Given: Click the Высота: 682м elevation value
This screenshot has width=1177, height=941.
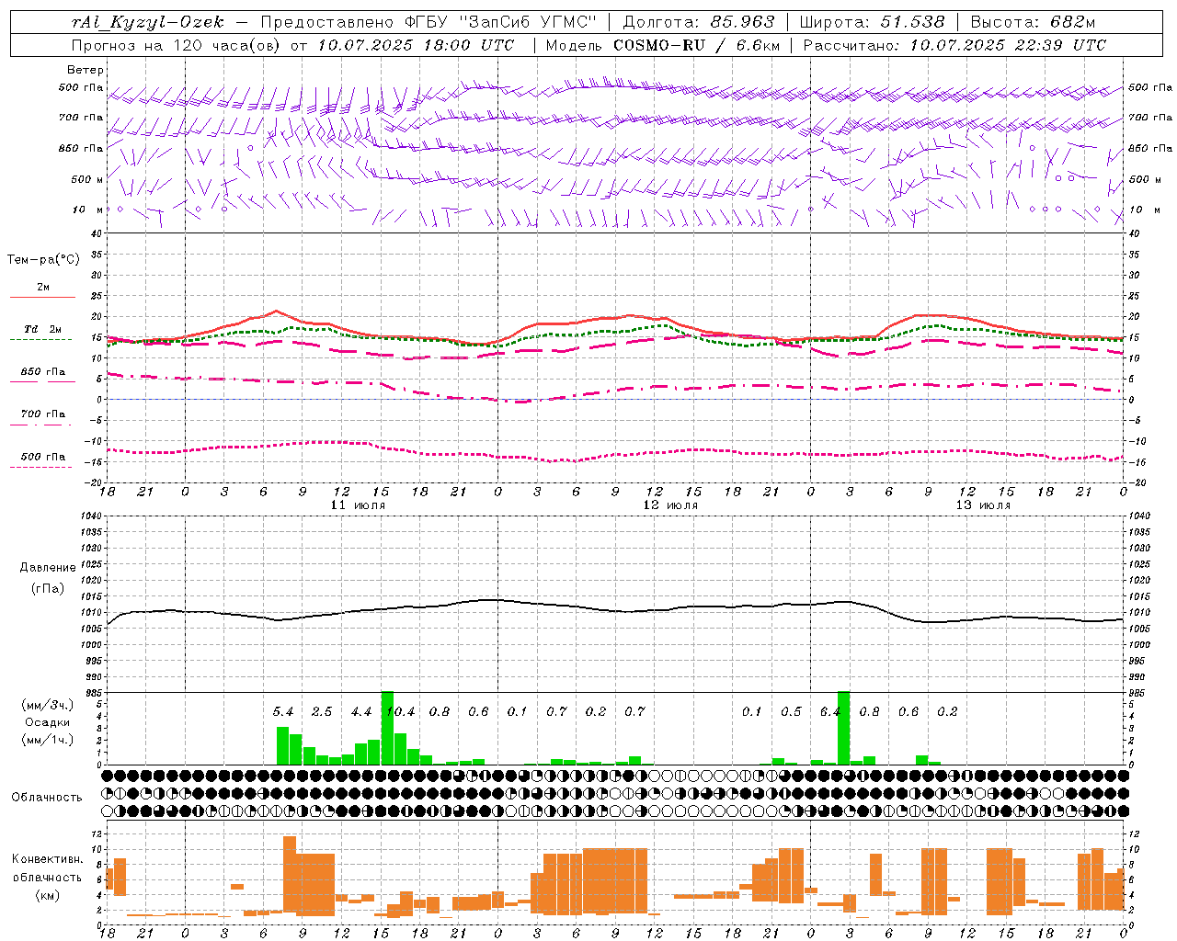Looking at the screenshot, I should coord(1033,22).
